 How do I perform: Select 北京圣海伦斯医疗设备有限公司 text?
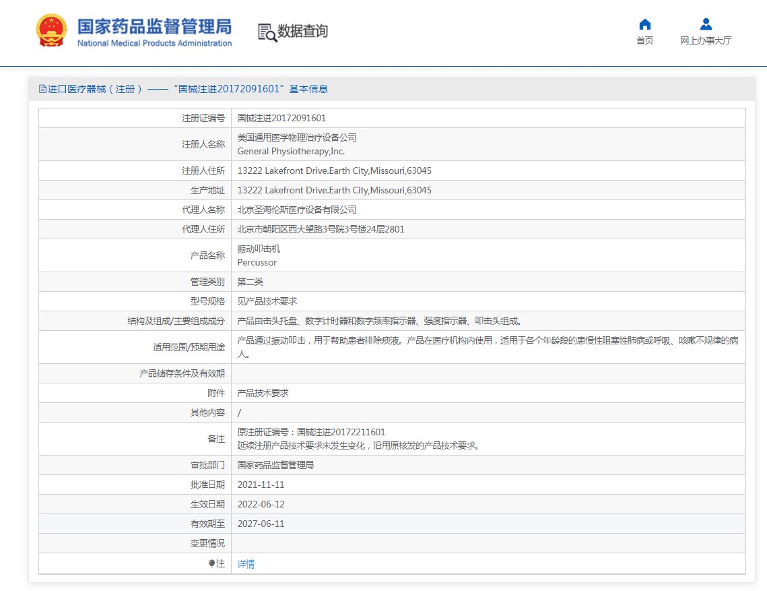(x=297, y=210)
